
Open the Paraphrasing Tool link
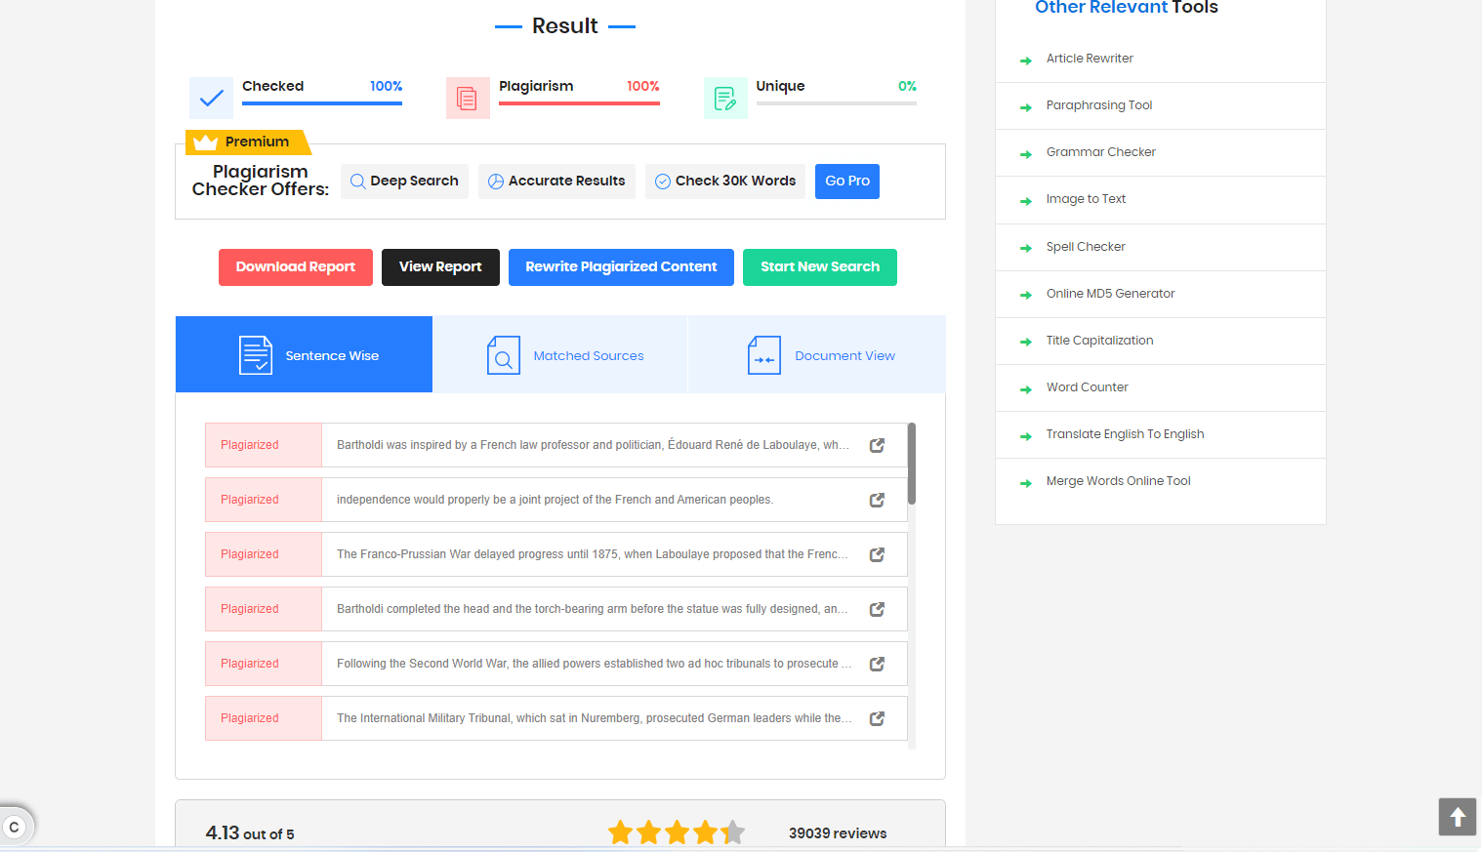[1099, 105]
